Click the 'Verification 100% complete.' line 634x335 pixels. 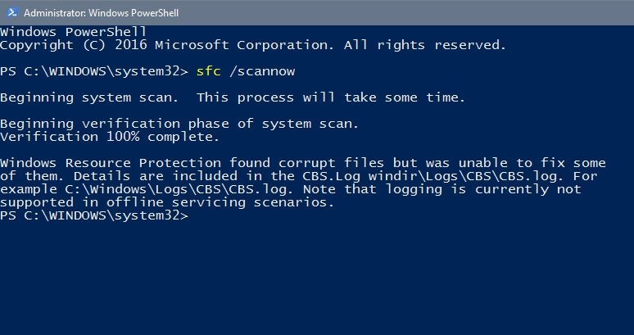(x=110, y=137)
